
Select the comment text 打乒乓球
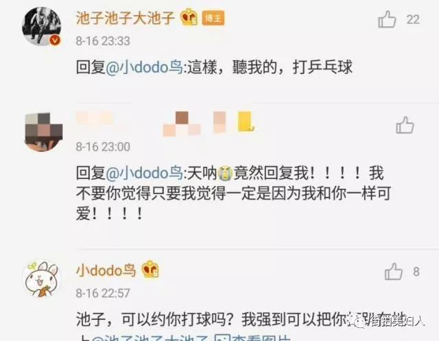coord(322,67)
